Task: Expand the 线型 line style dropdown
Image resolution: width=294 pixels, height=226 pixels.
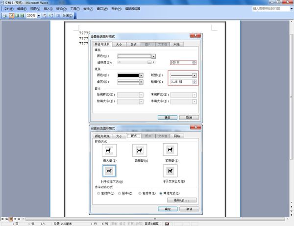Action: tap(195, 75)
